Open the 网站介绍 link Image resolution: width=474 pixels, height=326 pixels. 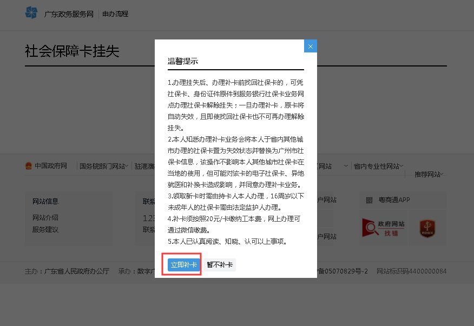[x=45, y=217]
